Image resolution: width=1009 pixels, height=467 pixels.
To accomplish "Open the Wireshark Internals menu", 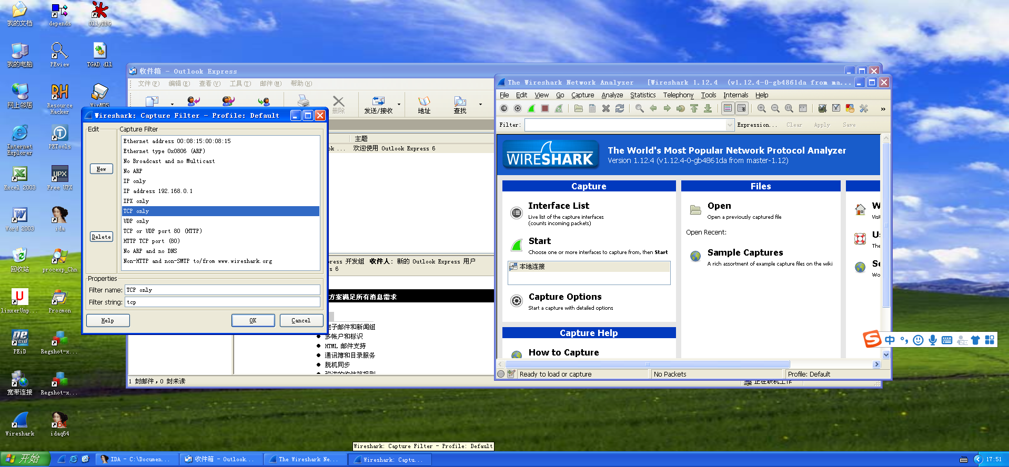I will pyautogui.click(x=735, y=95).
